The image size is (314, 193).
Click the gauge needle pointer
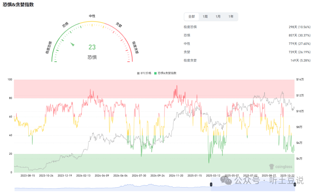(x=72, y=44)
